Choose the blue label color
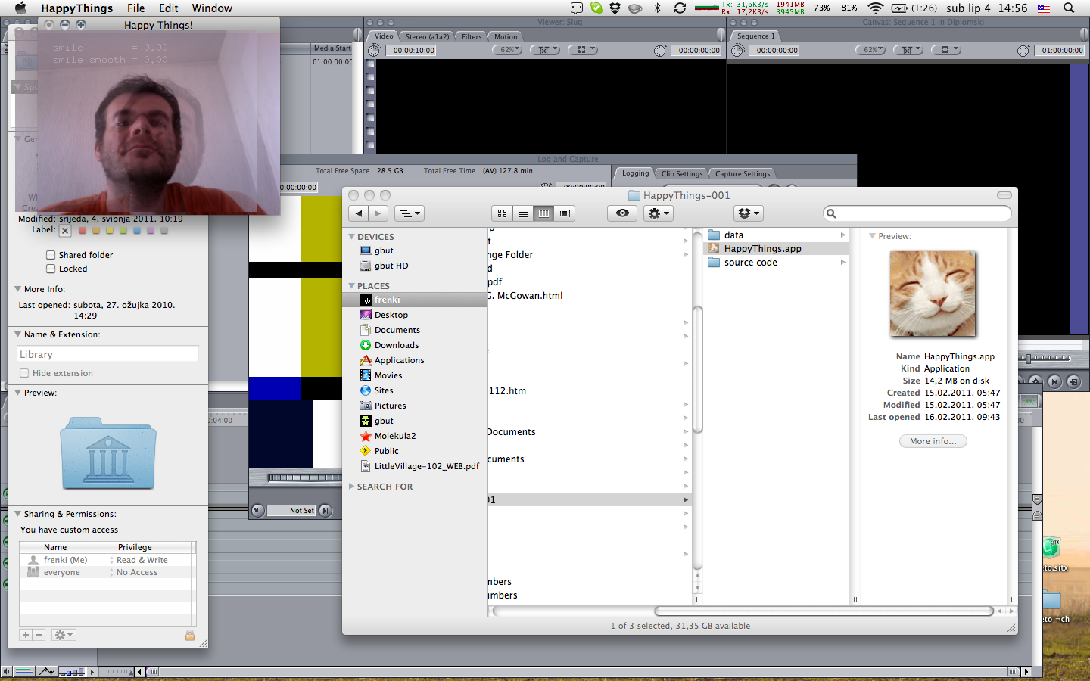Viewport: 1090px width, 681px height. click(x=137, y=230)
